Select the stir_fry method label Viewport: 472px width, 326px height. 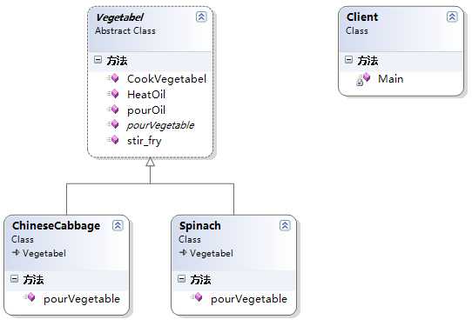(145, 141)
